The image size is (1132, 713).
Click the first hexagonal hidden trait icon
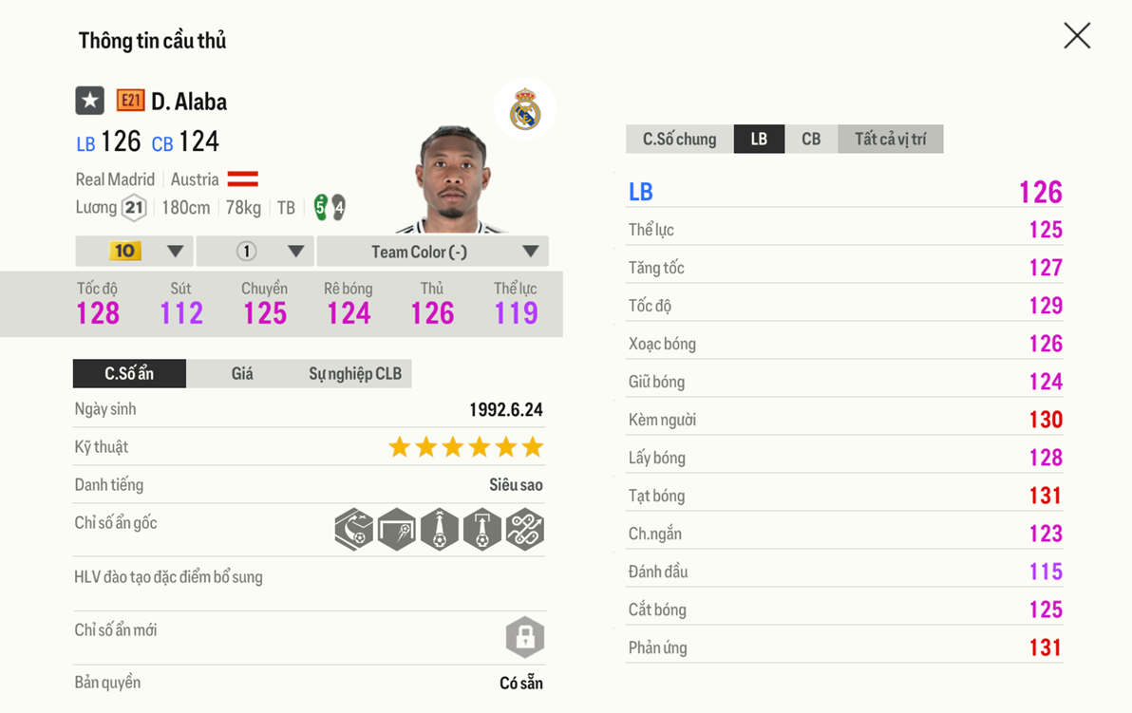point(353,530)
